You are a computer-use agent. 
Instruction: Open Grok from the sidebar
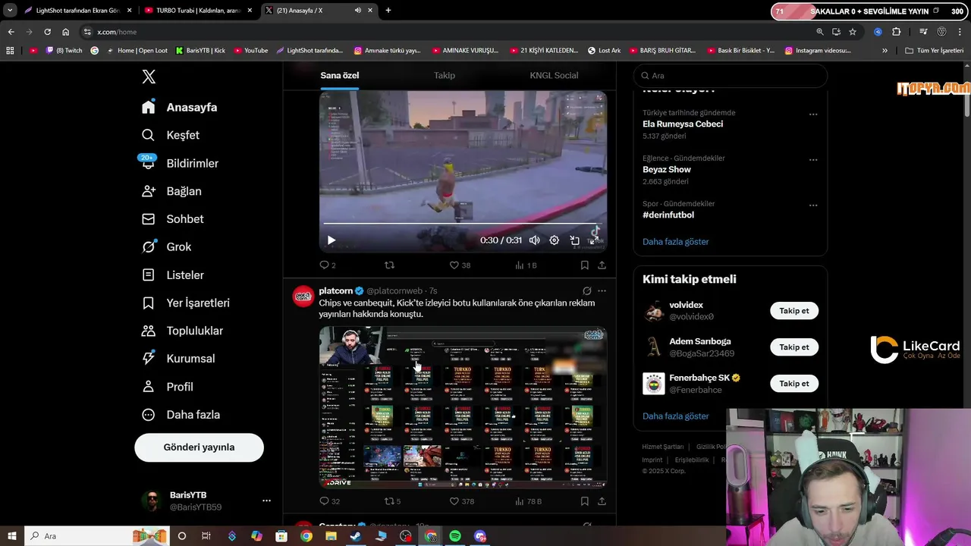pyautogui.click(x=166, y=247)
